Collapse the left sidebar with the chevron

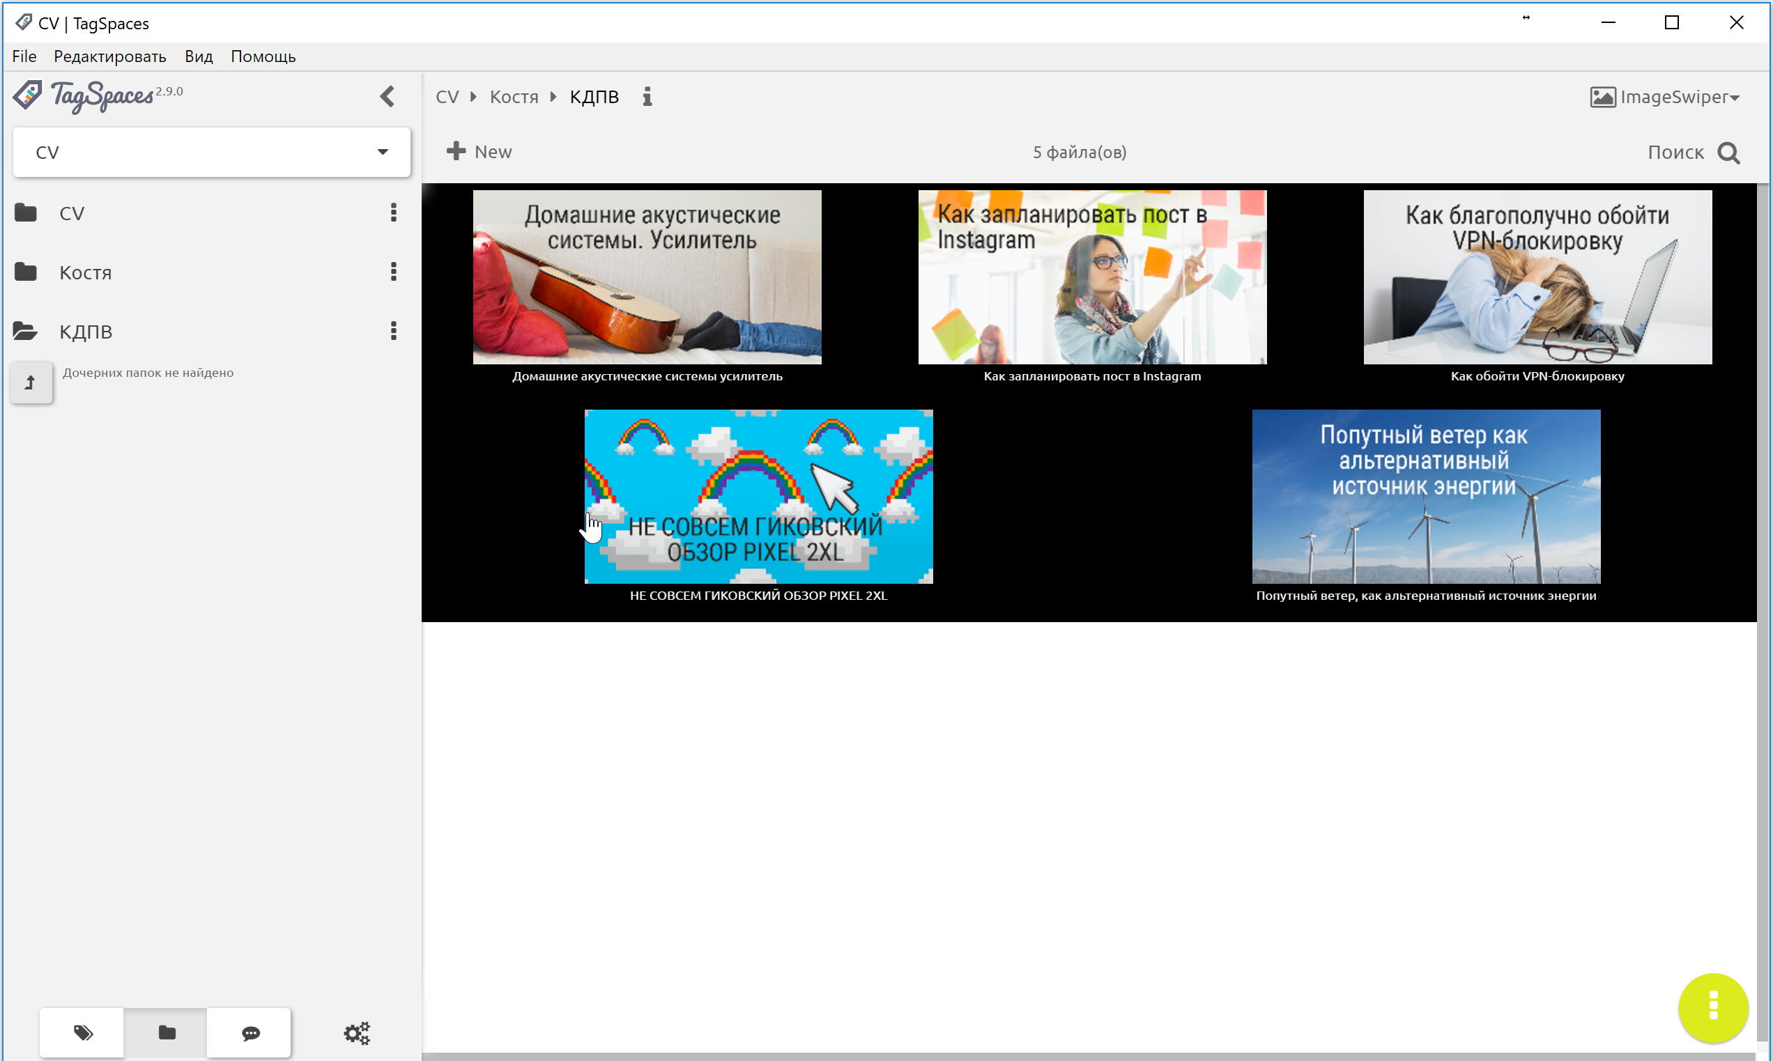click(387, 96)
